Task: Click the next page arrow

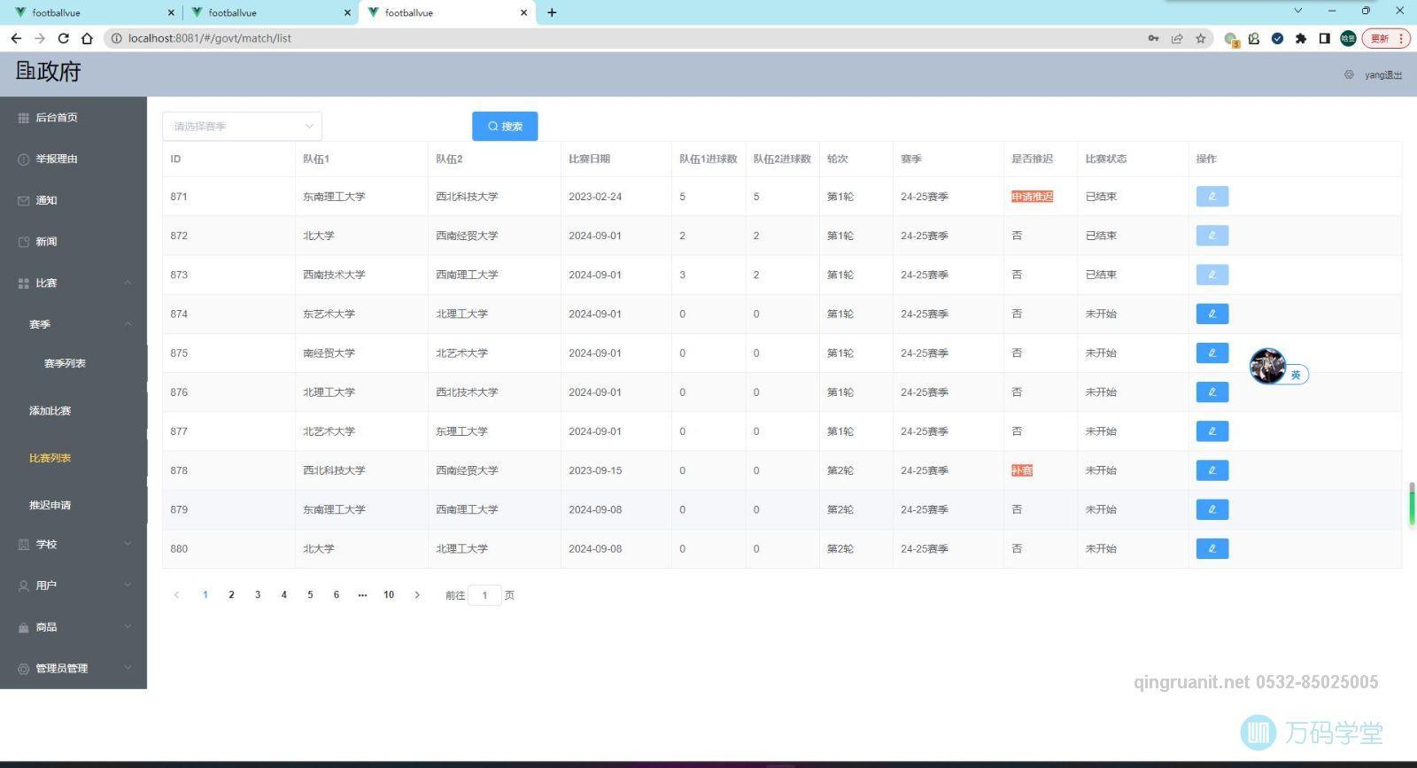Action: [x=417, y=595]
